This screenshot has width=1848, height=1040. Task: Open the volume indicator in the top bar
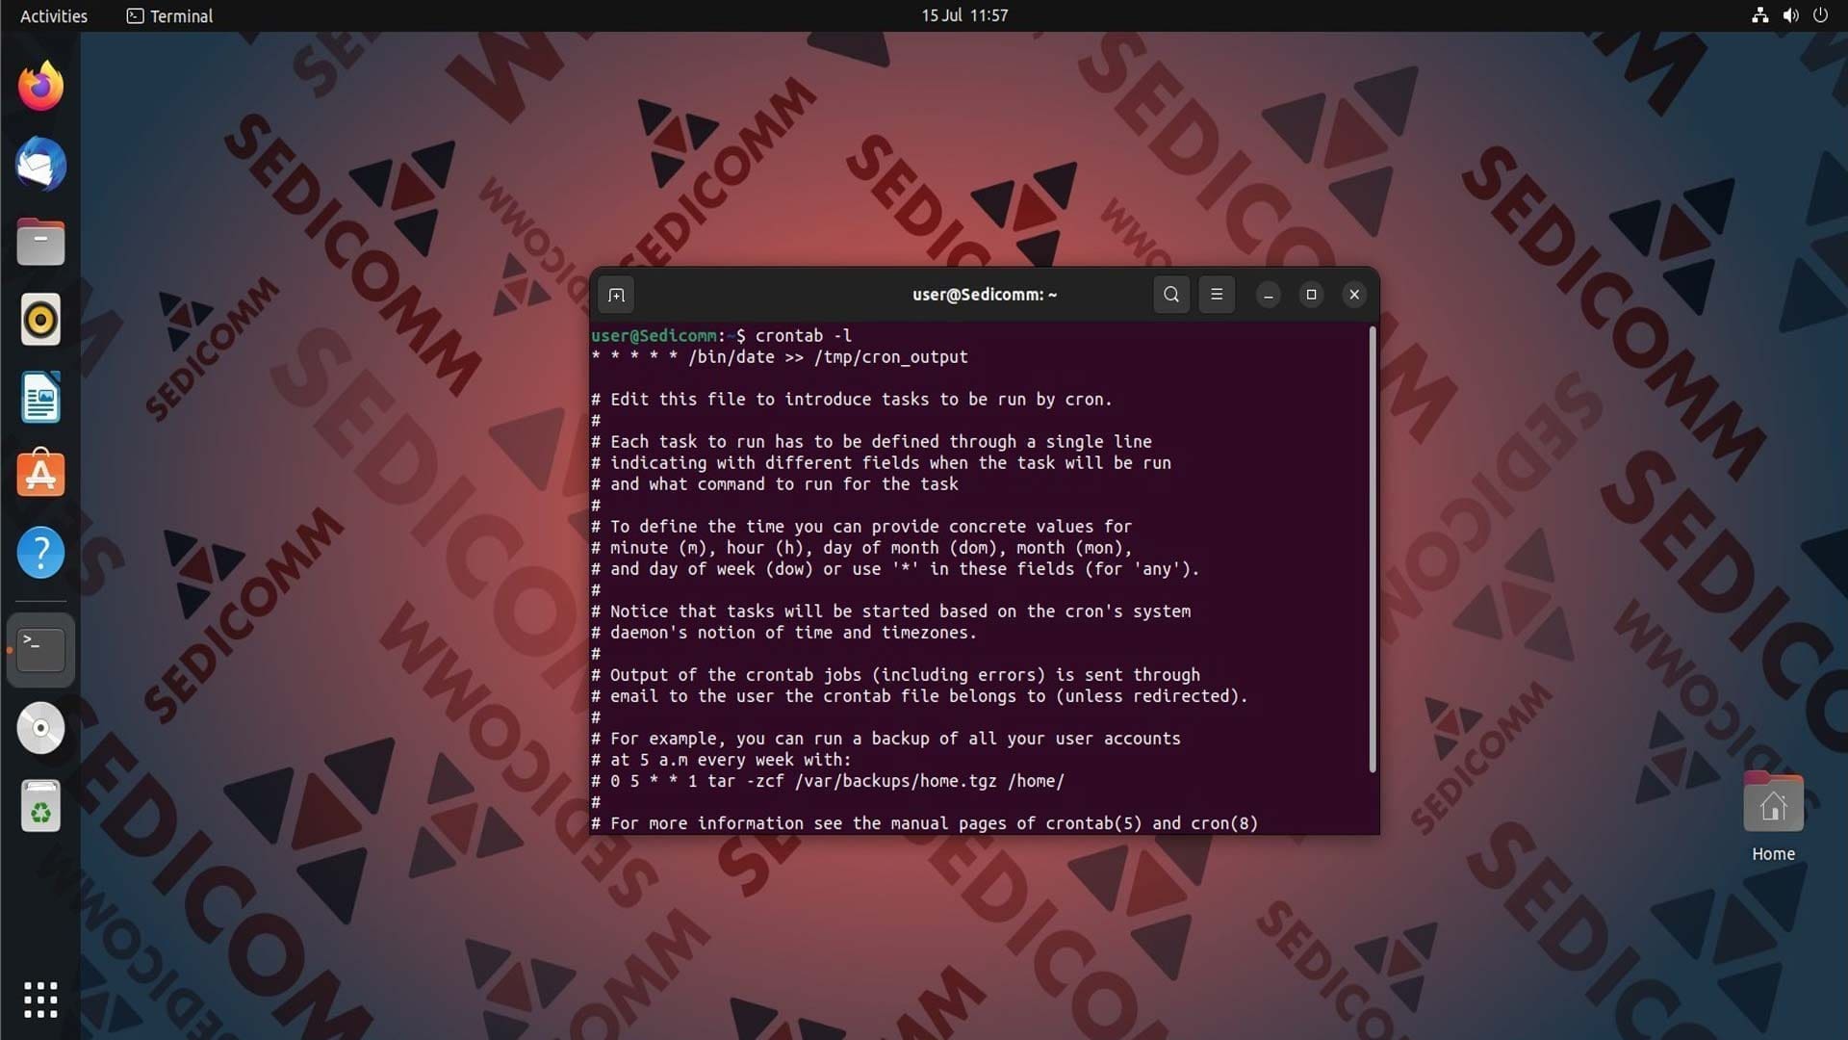1790,15
